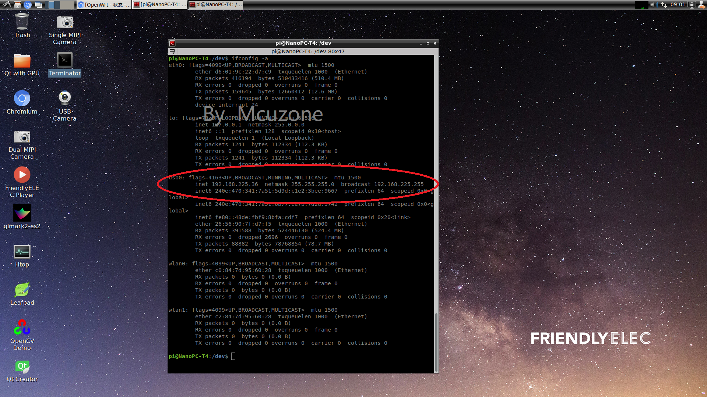Launch glmark2-es2 benchmark icon
This screenshot has width=707, height=397.
pyautogui.click(x=22, y=217)
